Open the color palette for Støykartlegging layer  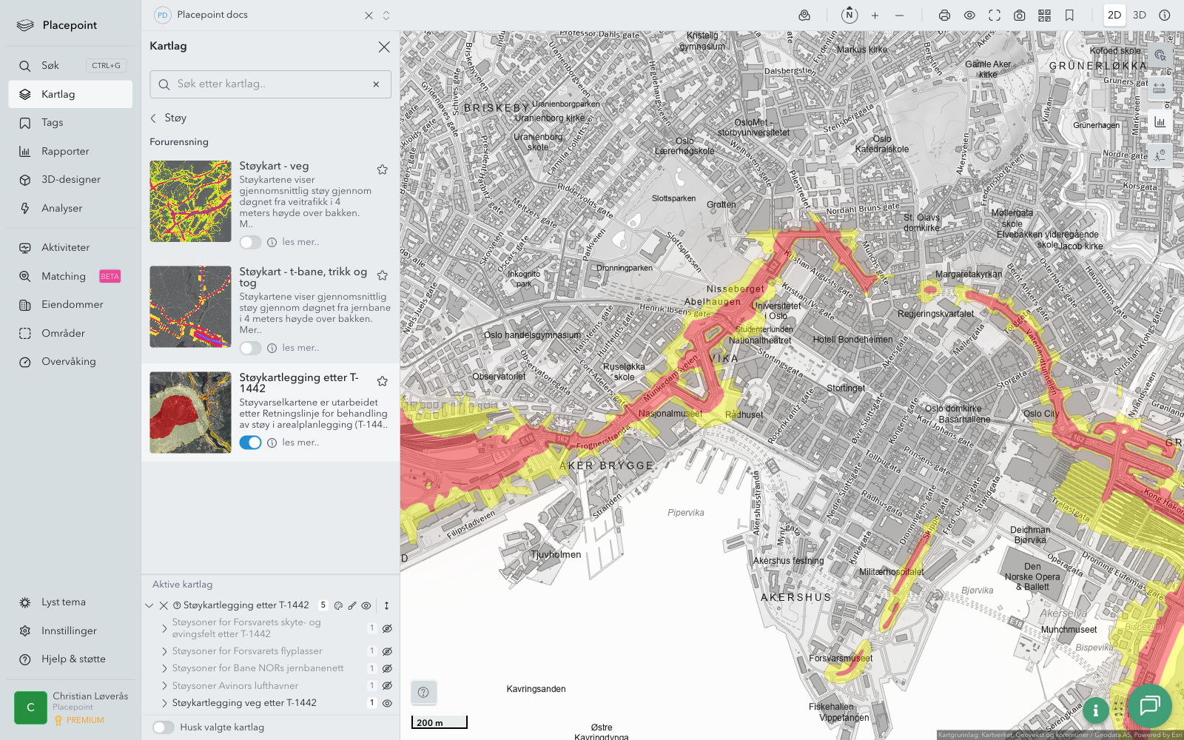338,605
